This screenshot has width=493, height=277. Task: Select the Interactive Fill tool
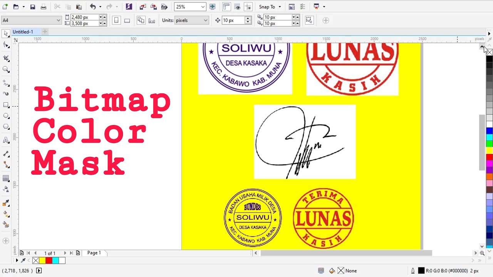[x=6, y=214]
